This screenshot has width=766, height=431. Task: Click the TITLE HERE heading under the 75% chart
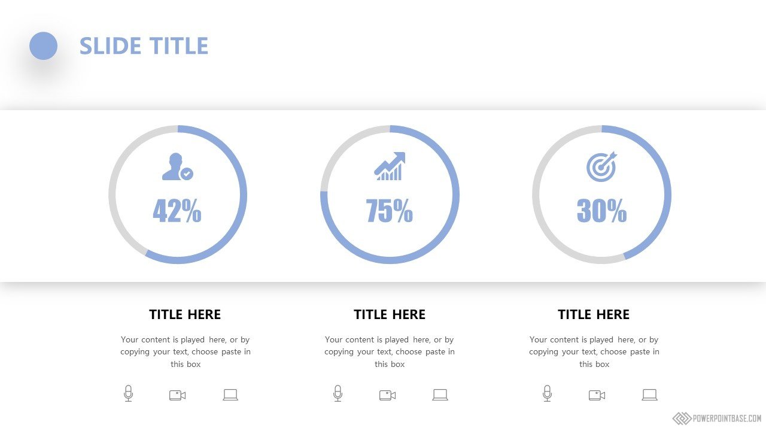390,314
